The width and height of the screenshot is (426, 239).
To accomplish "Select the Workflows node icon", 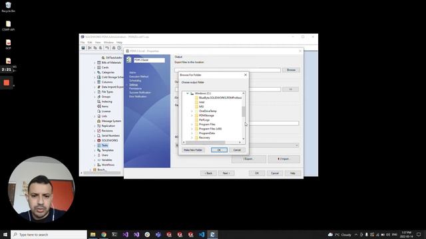I will click(99, 165).
